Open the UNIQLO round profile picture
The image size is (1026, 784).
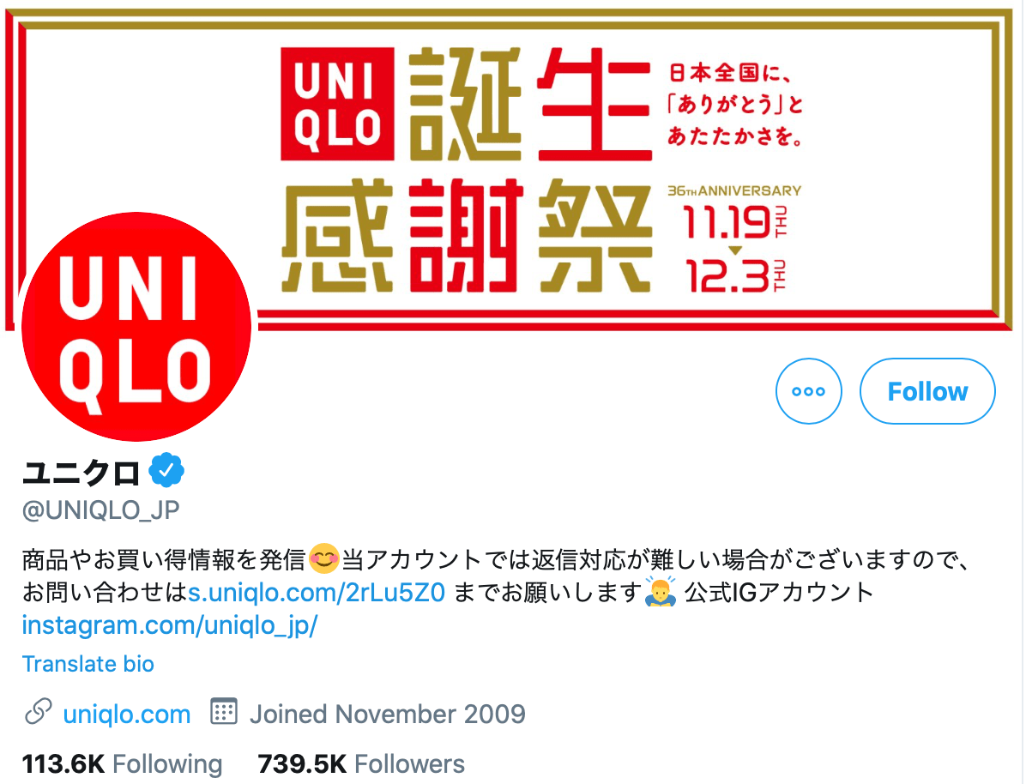pyautogui.click(x=136, y=327)
